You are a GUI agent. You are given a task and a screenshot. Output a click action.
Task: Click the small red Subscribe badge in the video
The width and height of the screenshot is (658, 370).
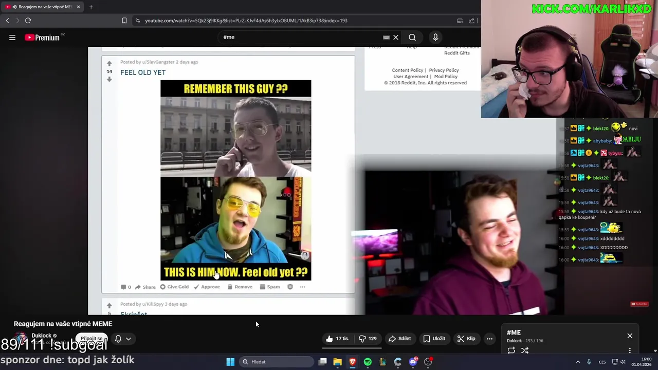click(x=639, y=304)
